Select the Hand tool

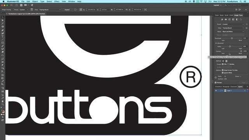point(3,101)
